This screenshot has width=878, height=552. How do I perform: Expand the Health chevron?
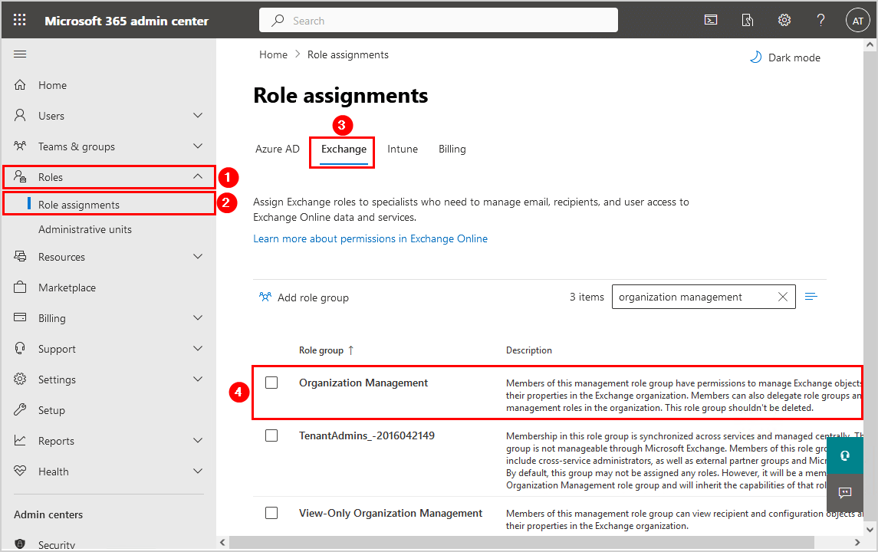[x=198, y=471]
